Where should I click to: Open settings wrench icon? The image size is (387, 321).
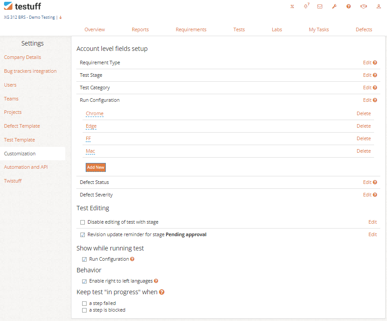pos(334,6)
